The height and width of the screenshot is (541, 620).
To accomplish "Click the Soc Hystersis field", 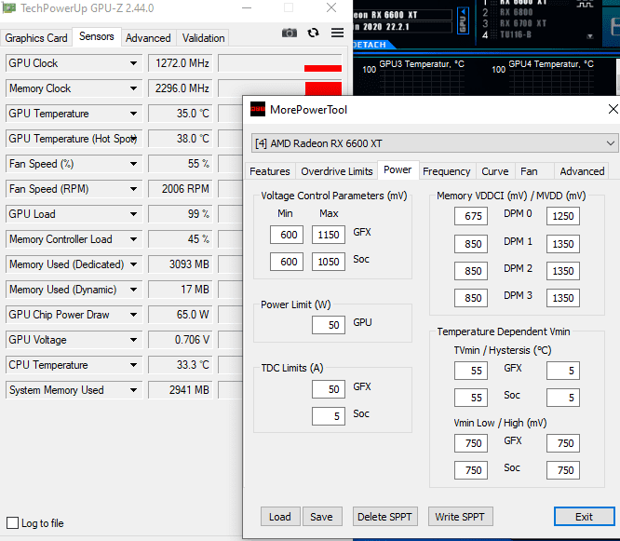I will (563, 398).
